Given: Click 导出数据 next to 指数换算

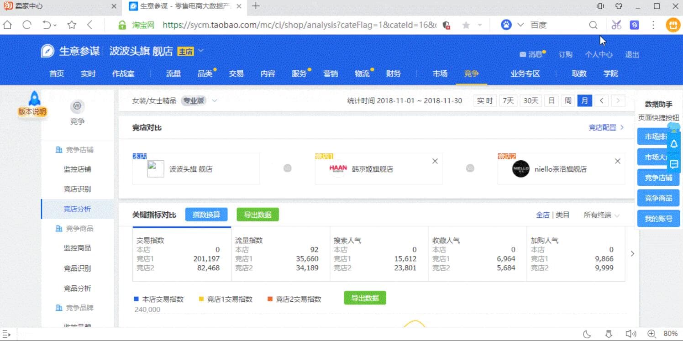Looking at the screenshot, I should pyautogui.click(x=257, y=215).
